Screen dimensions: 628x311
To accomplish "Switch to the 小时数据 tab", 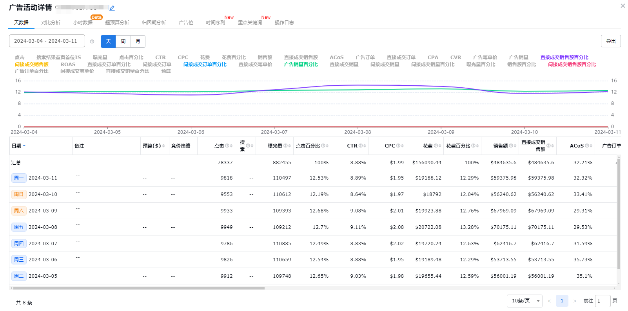I will [83, 23].
